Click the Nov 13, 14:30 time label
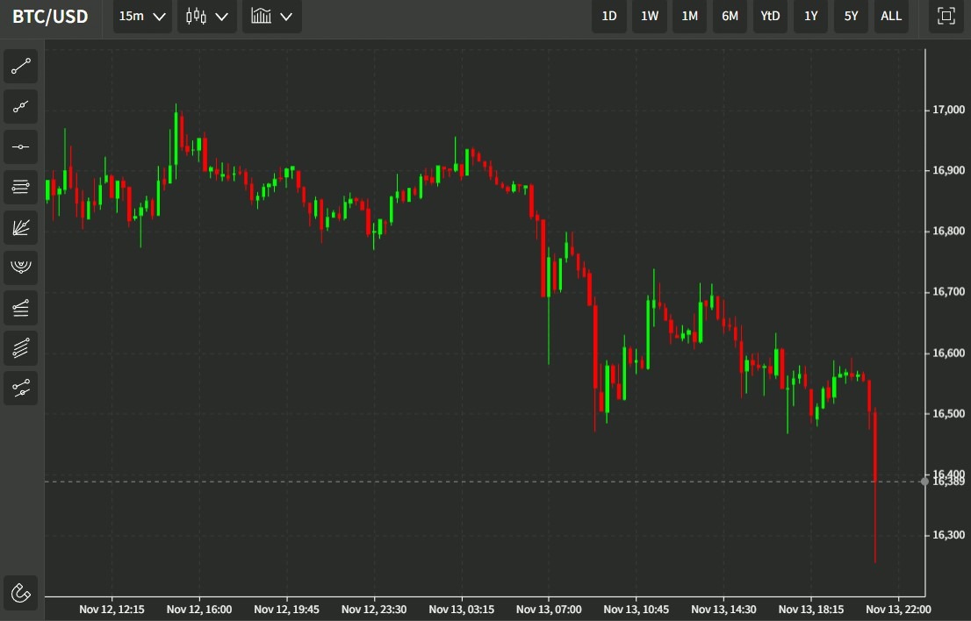This screenshot has width=971, height=621. [x=723, y=610]
